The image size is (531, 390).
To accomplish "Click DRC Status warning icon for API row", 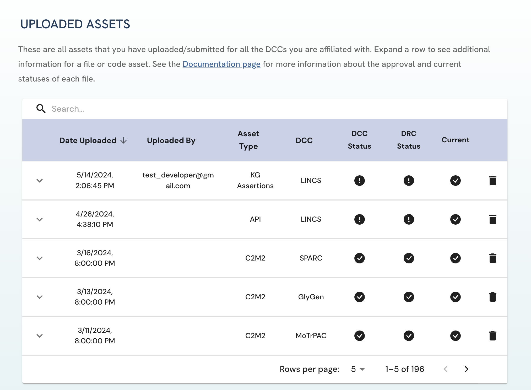I will point(409,219).
